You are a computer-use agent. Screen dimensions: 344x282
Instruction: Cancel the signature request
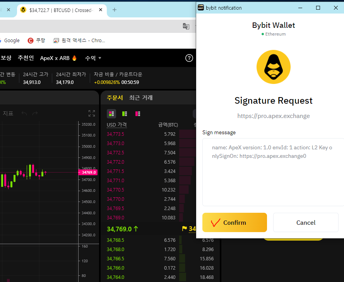click(306, 222)
